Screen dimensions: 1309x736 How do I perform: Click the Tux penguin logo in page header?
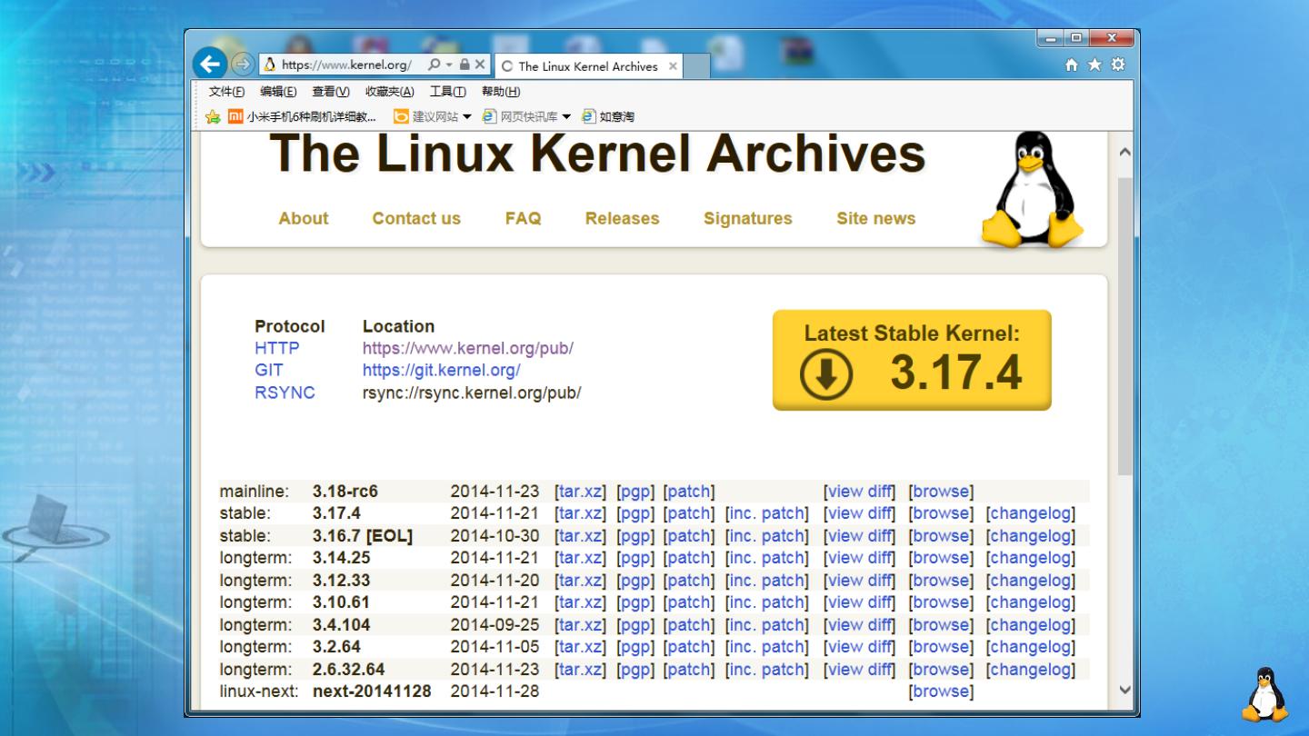(x=1033, y=190)
